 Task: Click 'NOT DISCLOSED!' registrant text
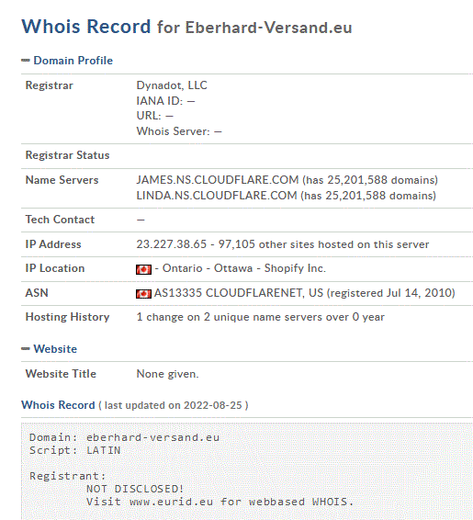tap(135, 489)
